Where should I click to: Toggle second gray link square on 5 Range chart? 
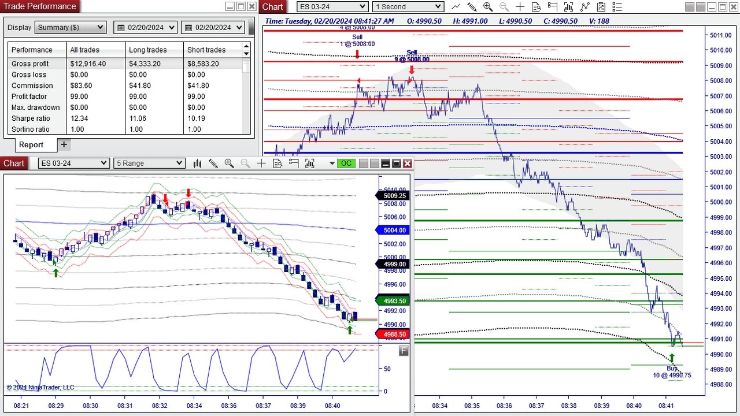click(x=374, y=164)
